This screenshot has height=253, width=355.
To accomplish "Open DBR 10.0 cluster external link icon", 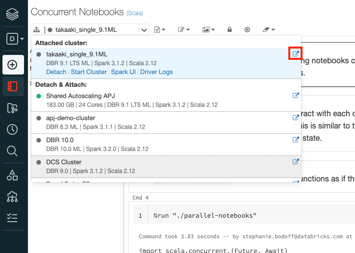I will click(296, 140).
